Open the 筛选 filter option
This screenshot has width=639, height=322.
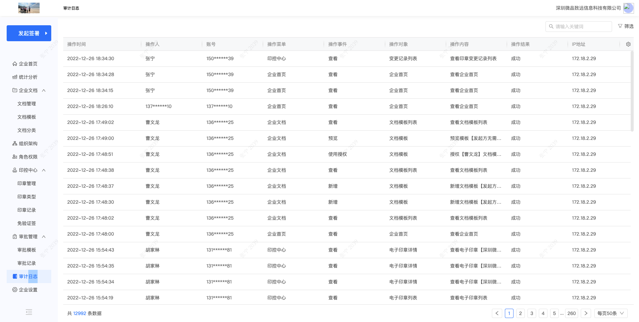pos(626,26)
